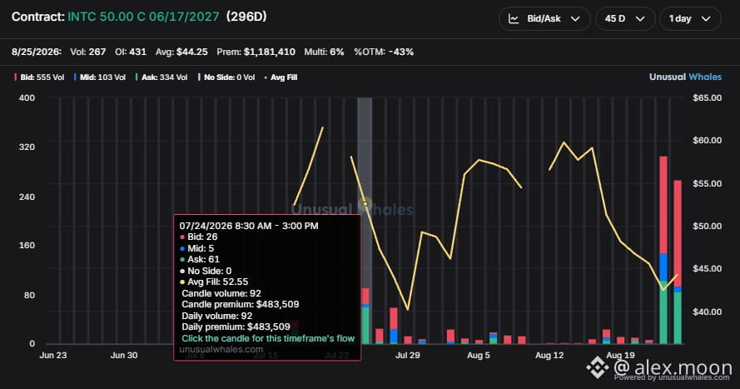Click the tooltip Bid: 26 line

(199, 237)
